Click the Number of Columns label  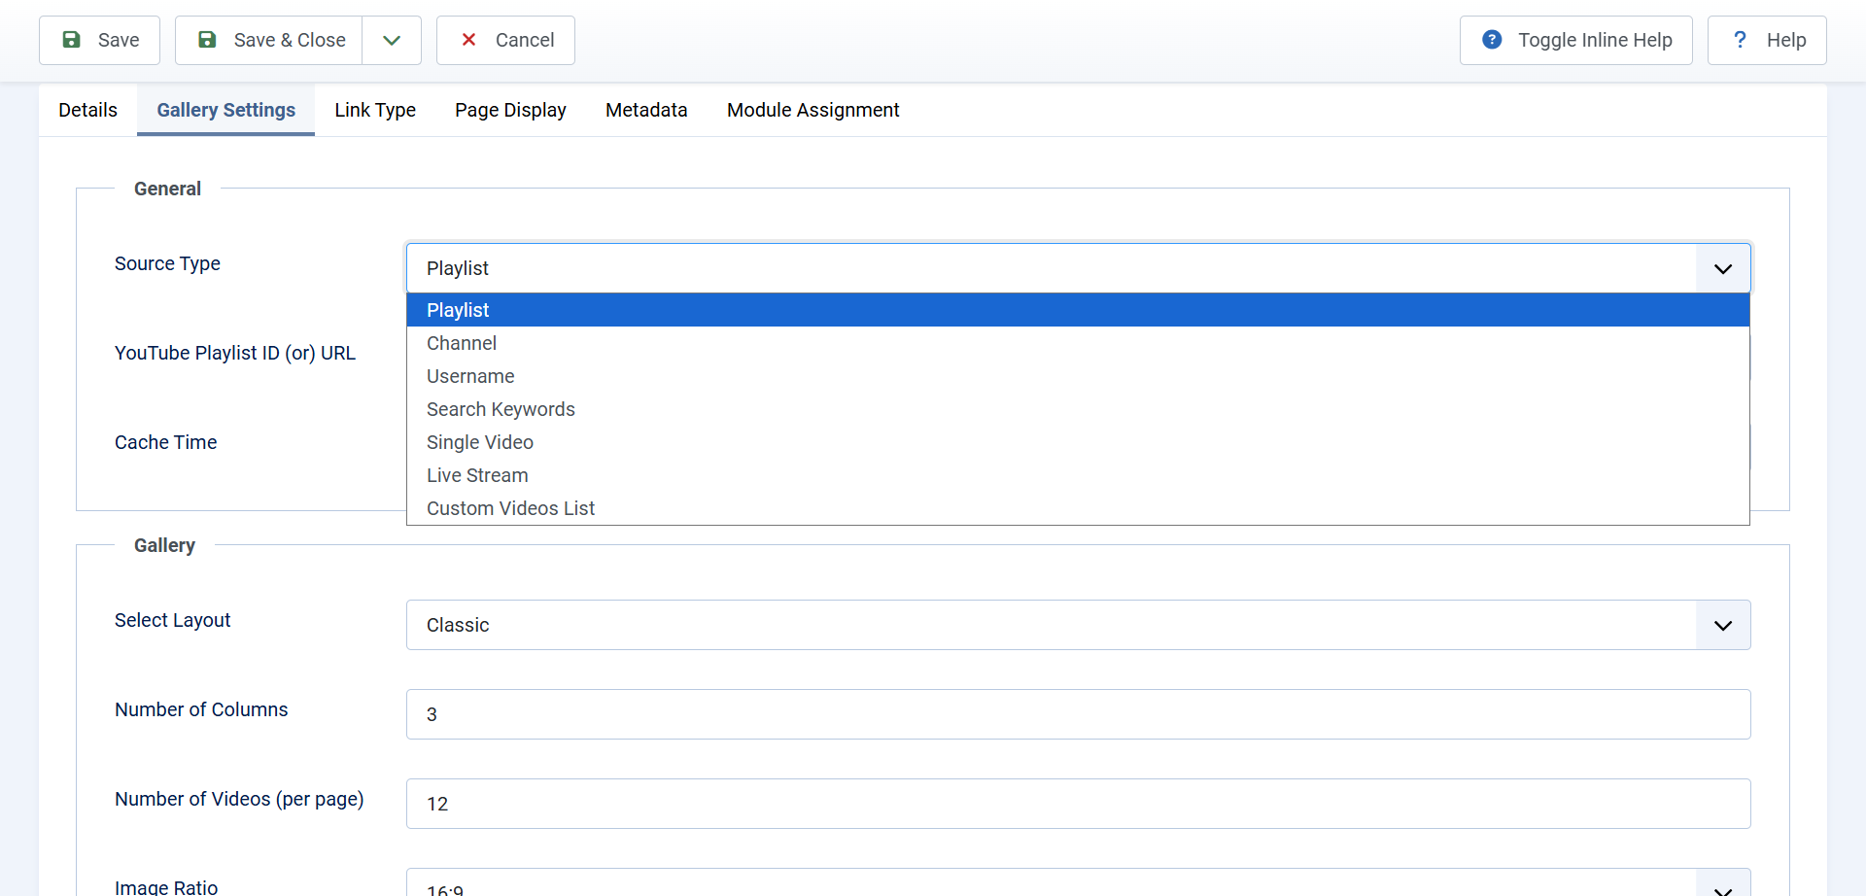(201, 709)
